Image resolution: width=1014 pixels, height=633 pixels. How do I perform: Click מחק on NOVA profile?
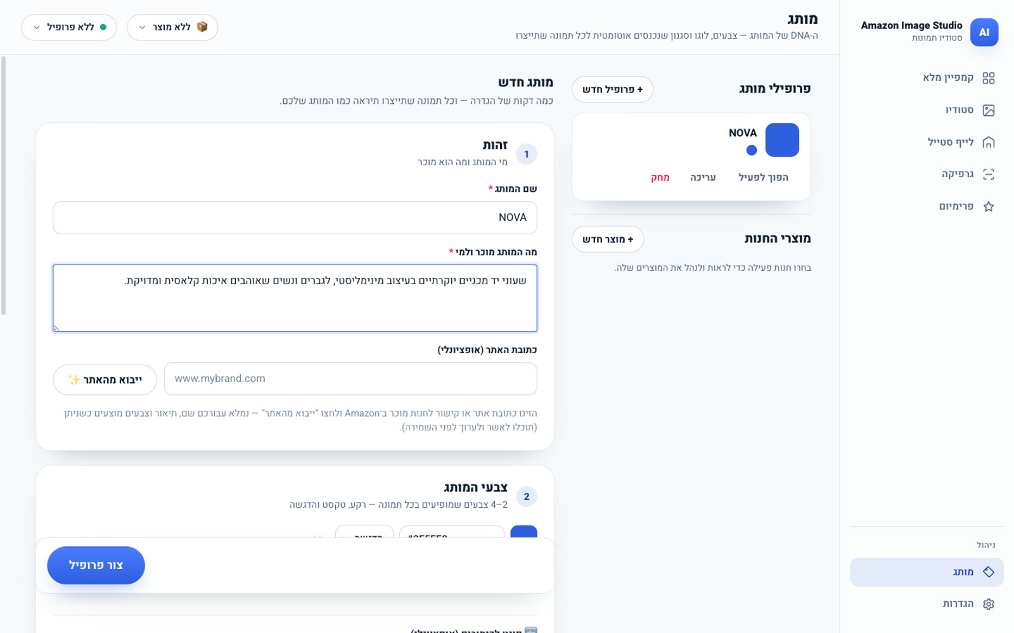coord(660,178)
